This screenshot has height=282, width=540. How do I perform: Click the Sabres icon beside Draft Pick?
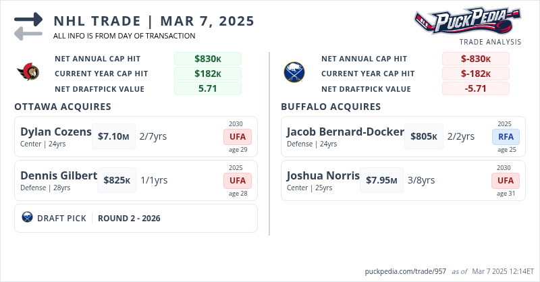[27, 218]
